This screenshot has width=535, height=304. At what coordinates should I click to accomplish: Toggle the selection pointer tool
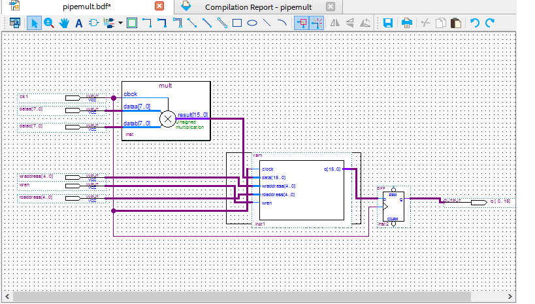tap(34, 23)
